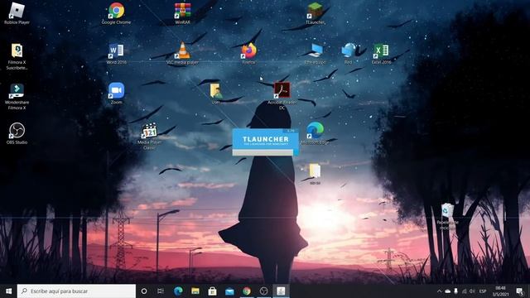Image resolution: width=530 pixels, height=298 pixels.
Task: Open the User folder desktop icon
Action: (x=215, y=94)
